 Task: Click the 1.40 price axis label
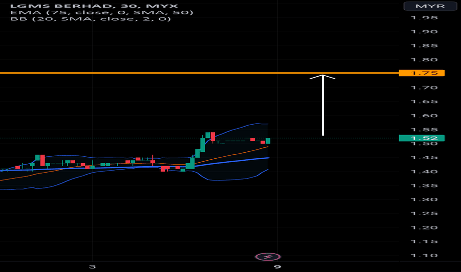click(424, 172)
